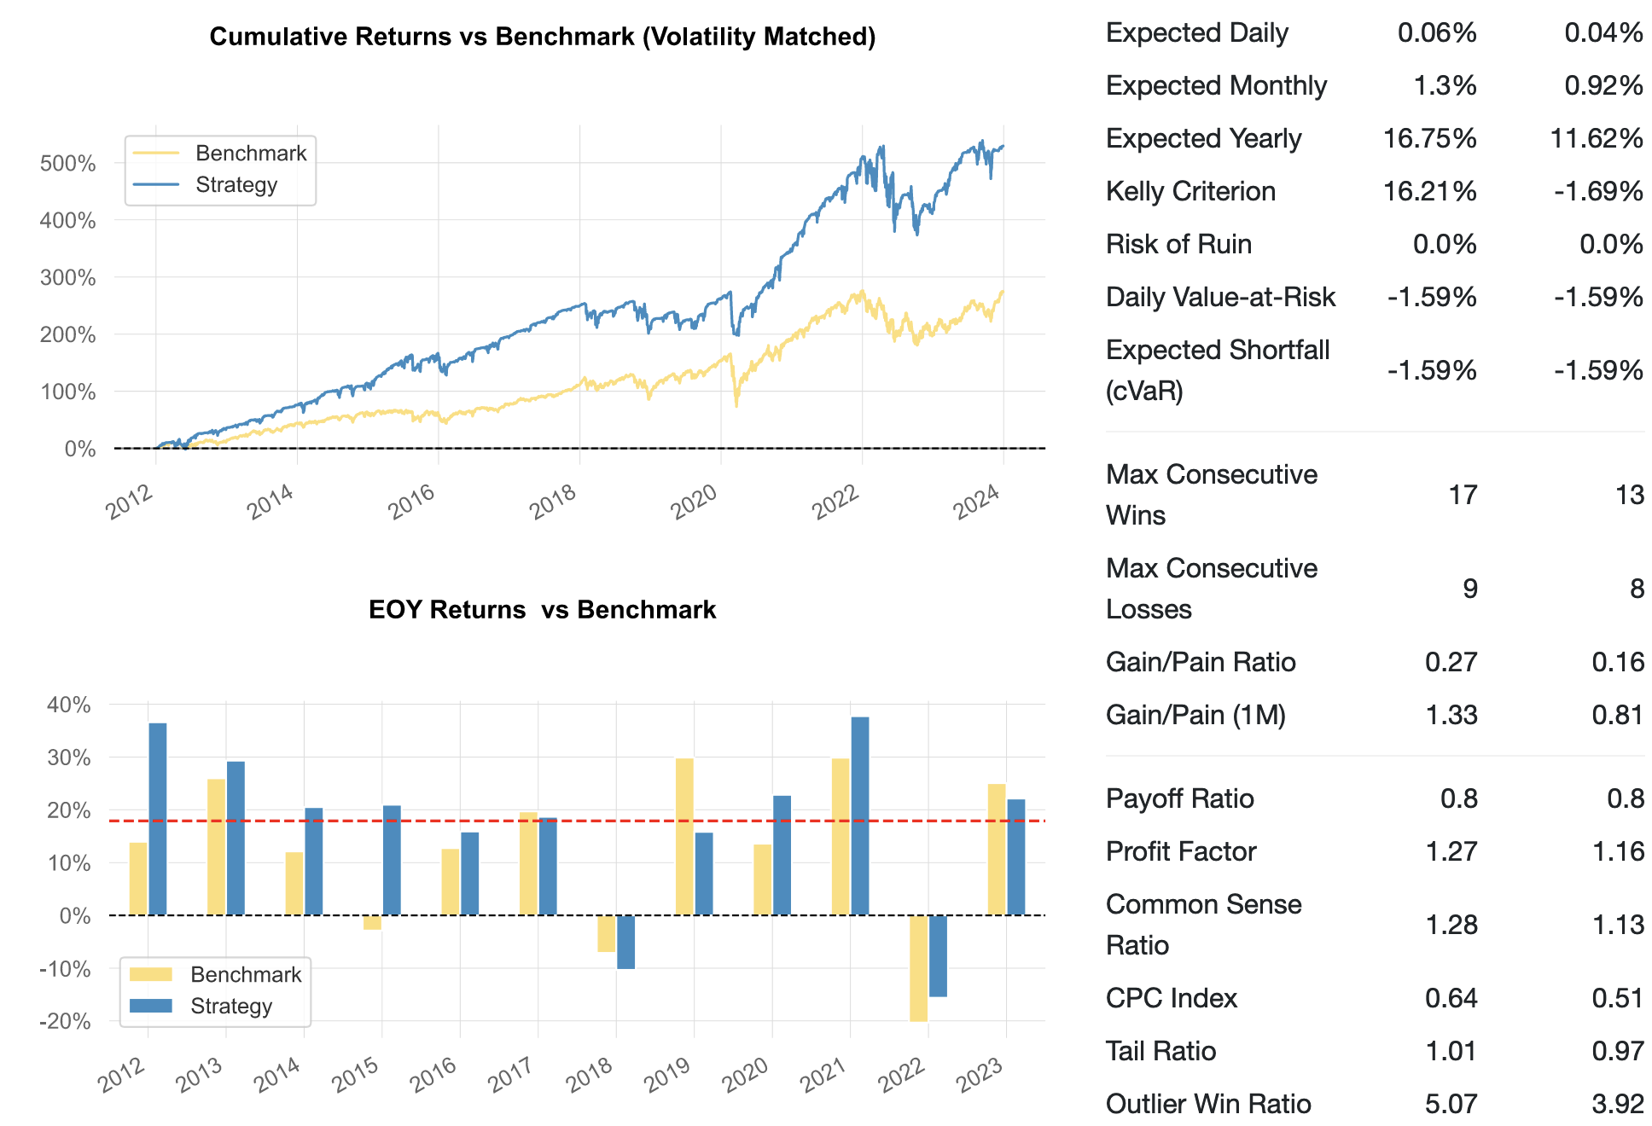Click the EOY Returns vs Benchmark title

[x=543, y=610]
